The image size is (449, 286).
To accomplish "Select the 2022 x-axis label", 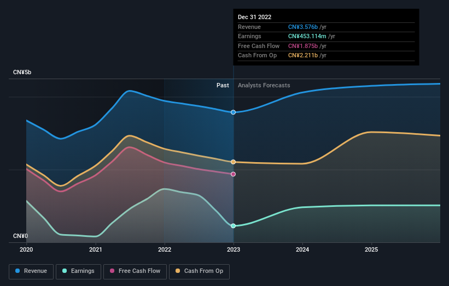I will tap(165, 249).
